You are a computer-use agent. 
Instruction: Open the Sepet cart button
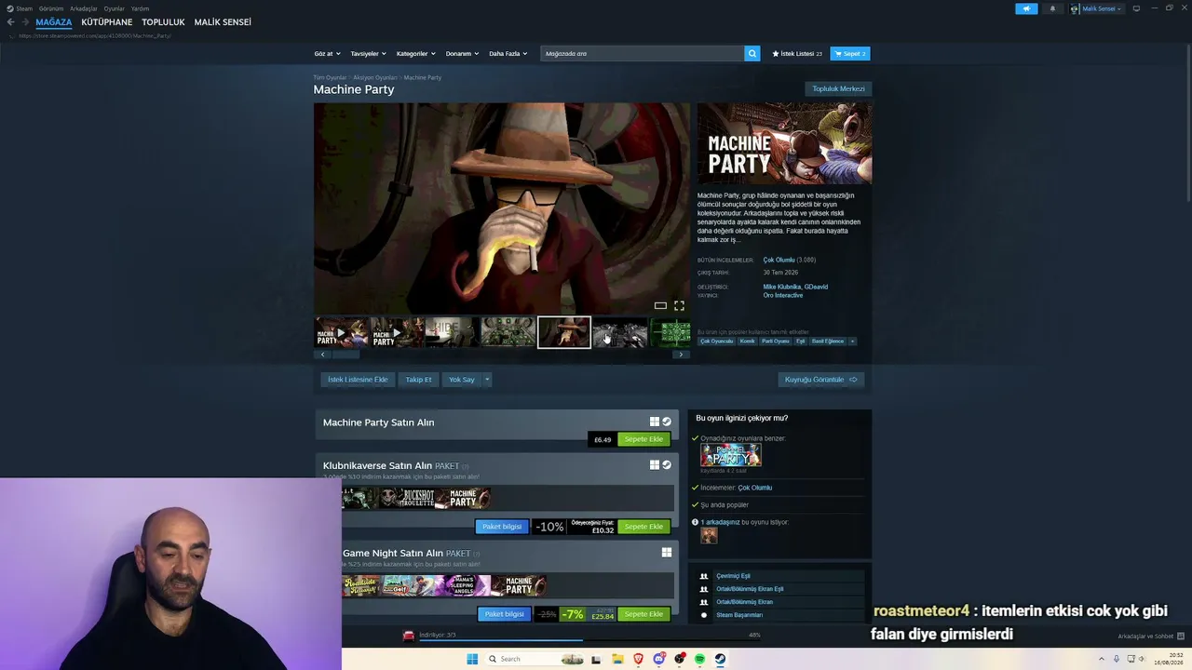click(850, 53)
